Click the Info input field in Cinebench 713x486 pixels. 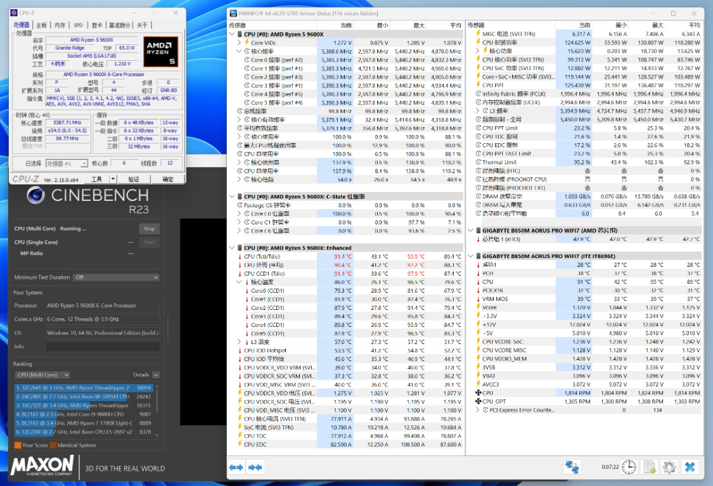pos(103,347)
